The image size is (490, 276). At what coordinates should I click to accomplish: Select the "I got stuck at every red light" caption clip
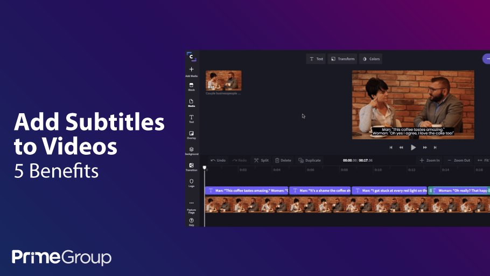coord(389,190)
